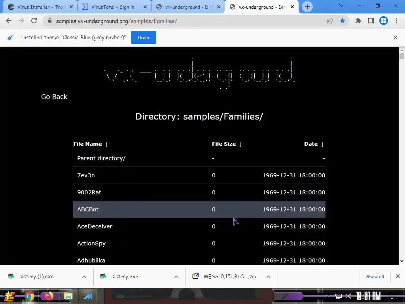This screenshot has width=405, height=304.
Task: Open the MESS-0.151.BIO zip download
Action: [x=230, y=277]
